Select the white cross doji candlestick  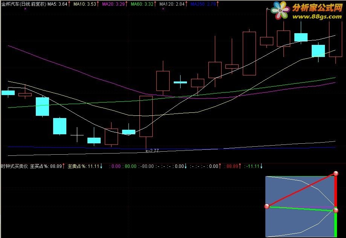(x=77, y=135)
